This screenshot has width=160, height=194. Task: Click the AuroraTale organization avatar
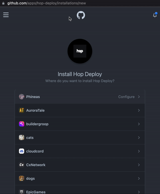(x=22, y=110)
